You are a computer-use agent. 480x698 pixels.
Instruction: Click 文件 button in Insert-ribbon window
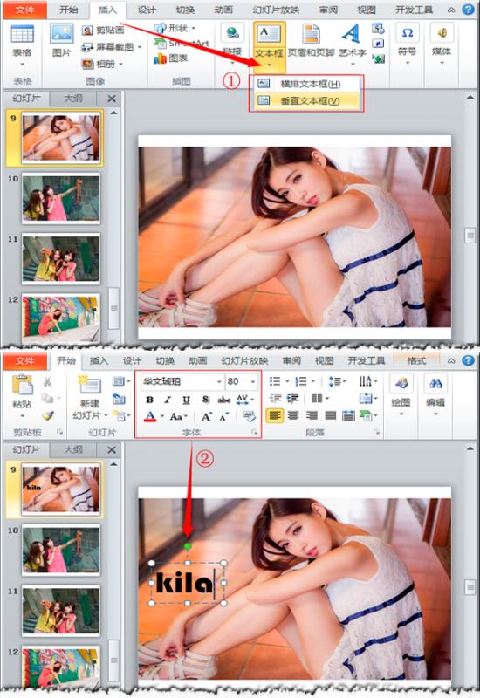tap(24, 10)
